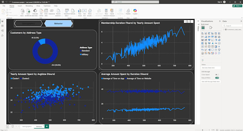Open the file name dropdown arrow
This screenshot has height=131, width=243.
pos(49,2)
